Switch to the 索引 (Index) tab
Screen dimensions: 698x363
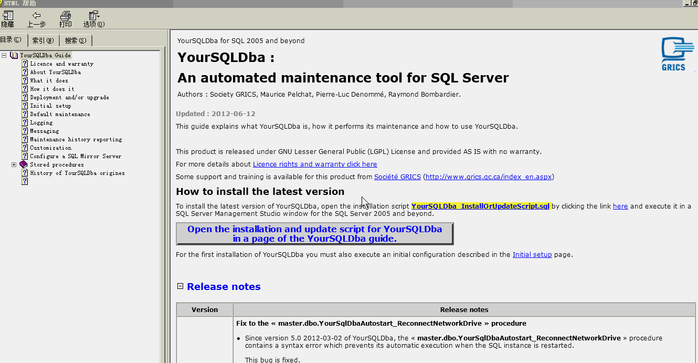[43, 40]
